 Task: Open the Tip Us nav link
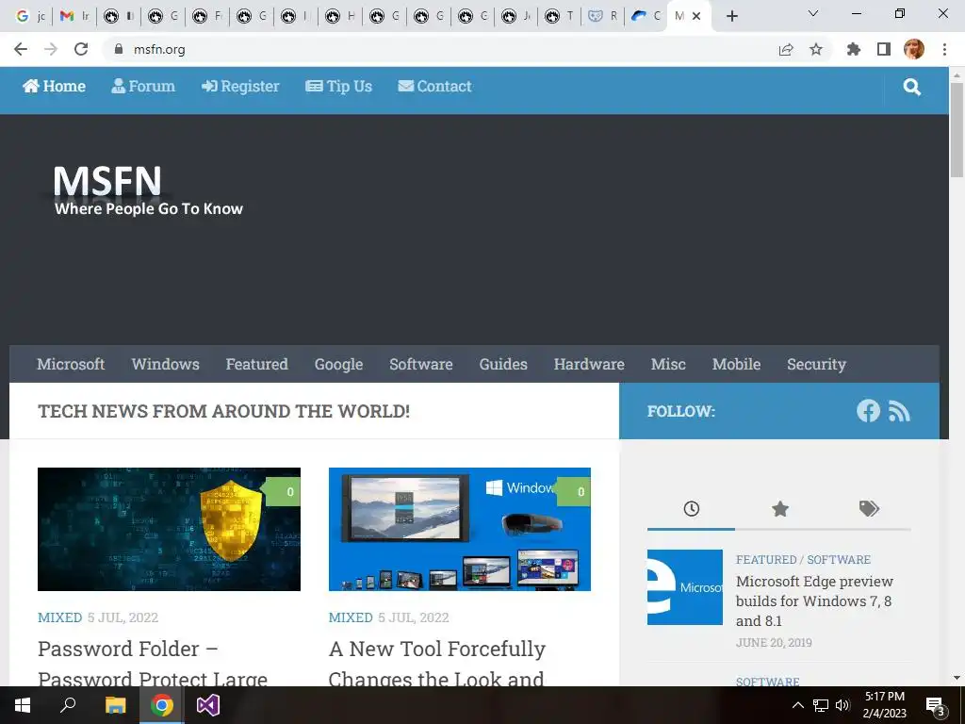339,86
